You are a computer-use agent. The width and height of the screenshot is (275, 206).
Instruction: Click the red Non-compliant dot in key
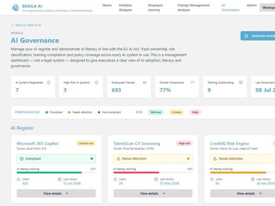pos(99,112)
